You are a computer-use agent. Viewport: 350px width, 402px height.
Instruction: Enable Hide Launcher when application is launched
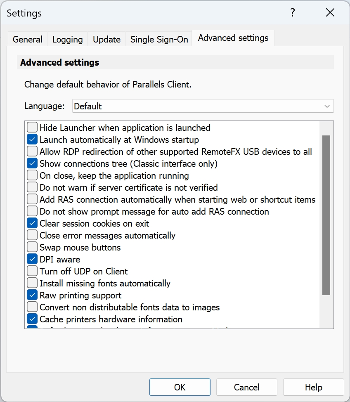(32, 128)
